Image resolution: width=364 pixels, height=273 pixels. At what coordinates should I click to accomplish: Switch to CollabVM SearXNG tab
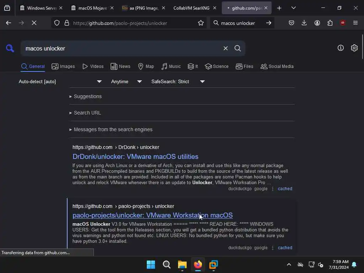191,8
